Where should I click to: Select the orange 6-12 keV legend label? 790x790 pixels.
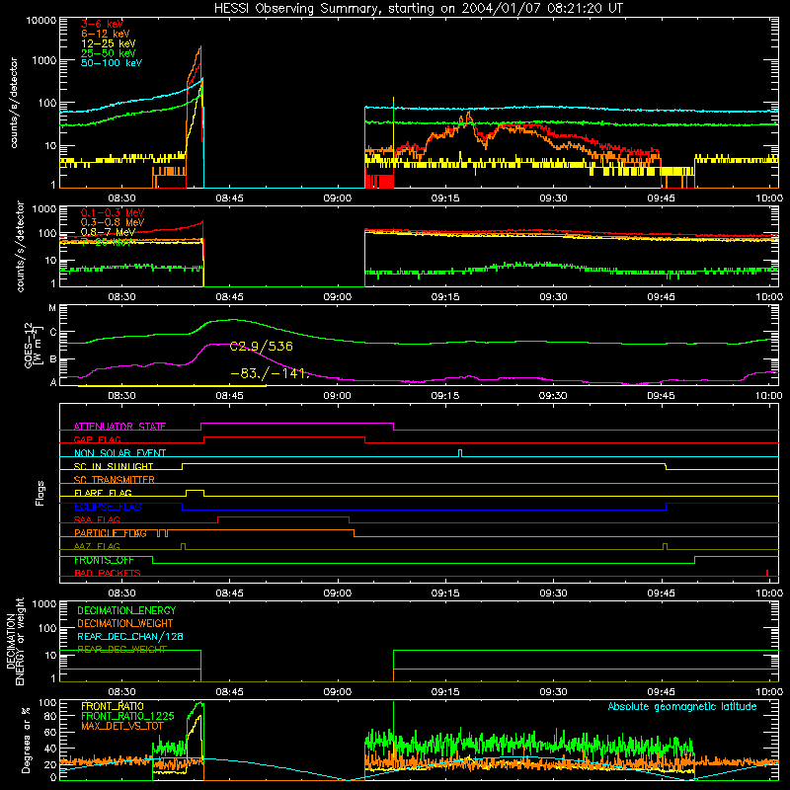pos(105,34)
